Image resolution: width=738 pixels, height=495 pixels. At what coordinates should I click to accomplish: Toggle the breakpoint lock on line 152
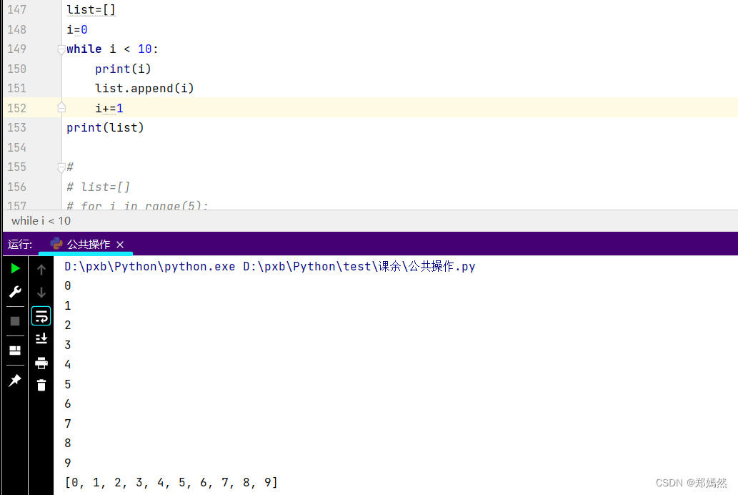pyautogui.click(x=61, y=107)
